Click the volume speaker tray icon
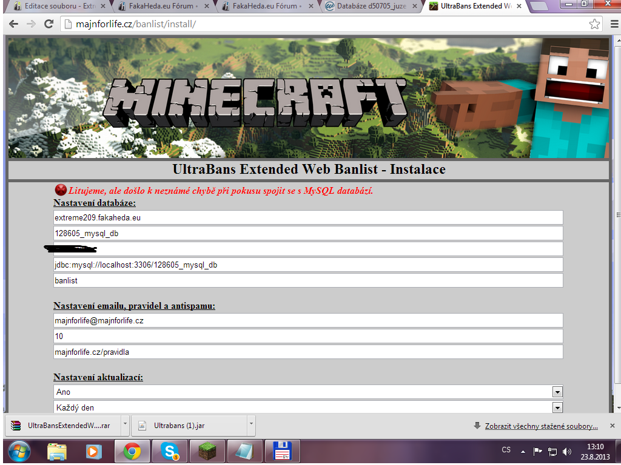Image resolution: width=621 pixels, height=465 pixels. (567, 452)
